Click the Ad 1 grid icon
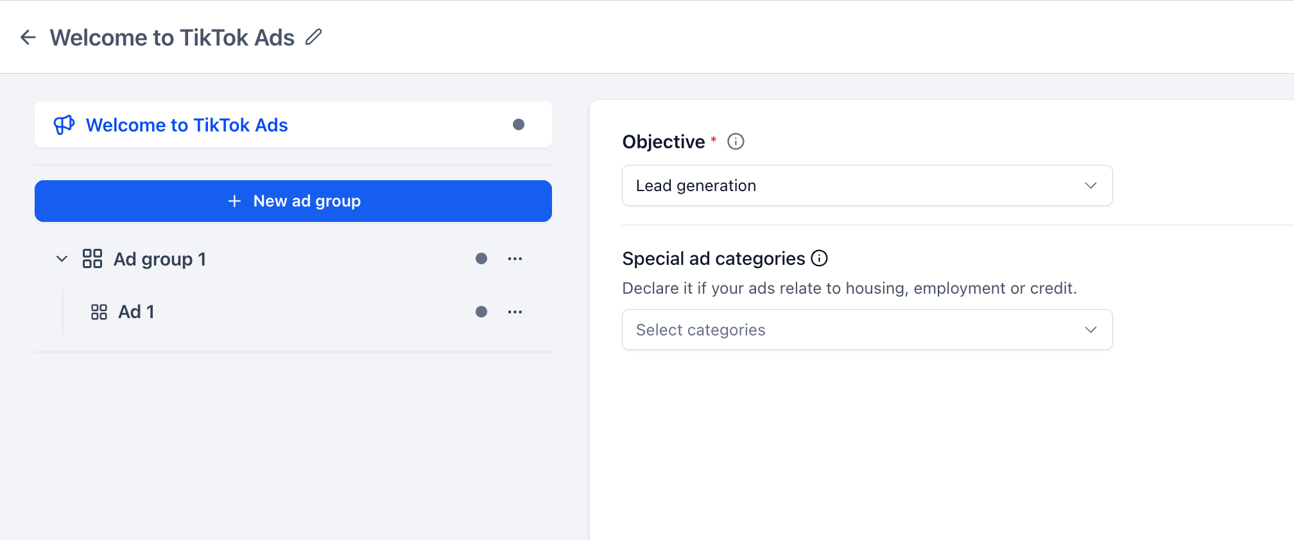This screenshot has height=540, width=1294. tap(99, 312)
